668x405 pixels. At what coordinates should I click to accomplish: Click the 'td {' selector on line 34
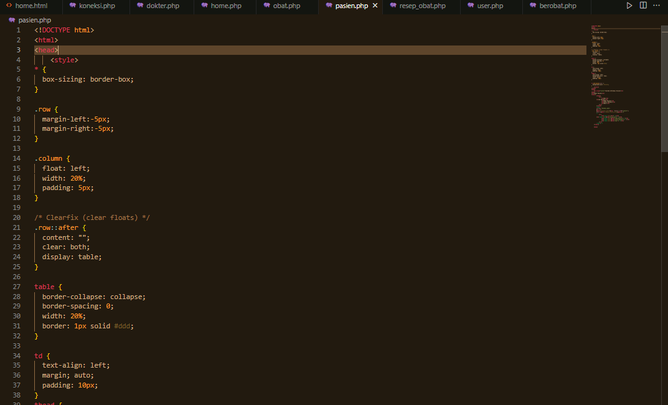click(x=42, y=356)
